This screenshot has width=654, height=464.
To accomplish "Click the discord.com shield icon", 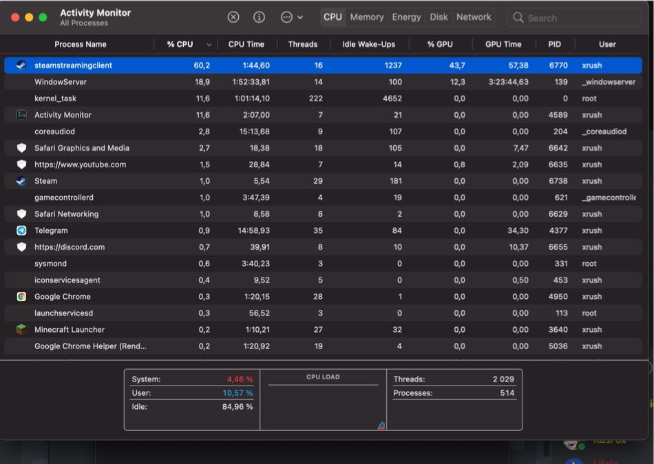I will tap(21, 247).
